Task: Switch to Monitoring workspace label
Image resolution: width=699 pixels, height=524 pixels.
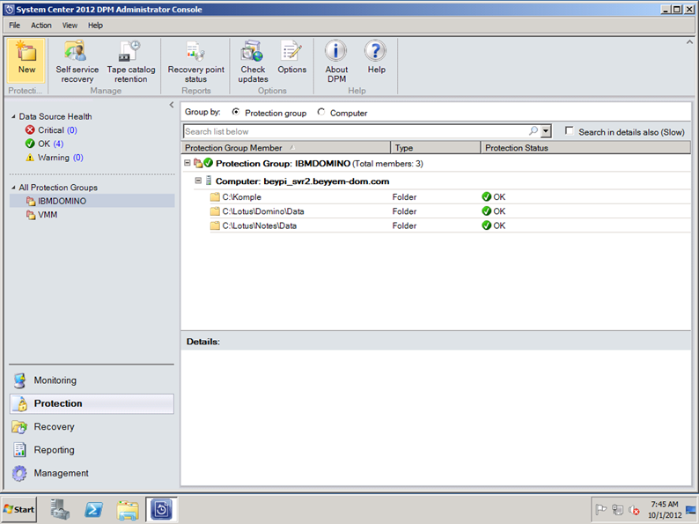Action: pos(55,380)
